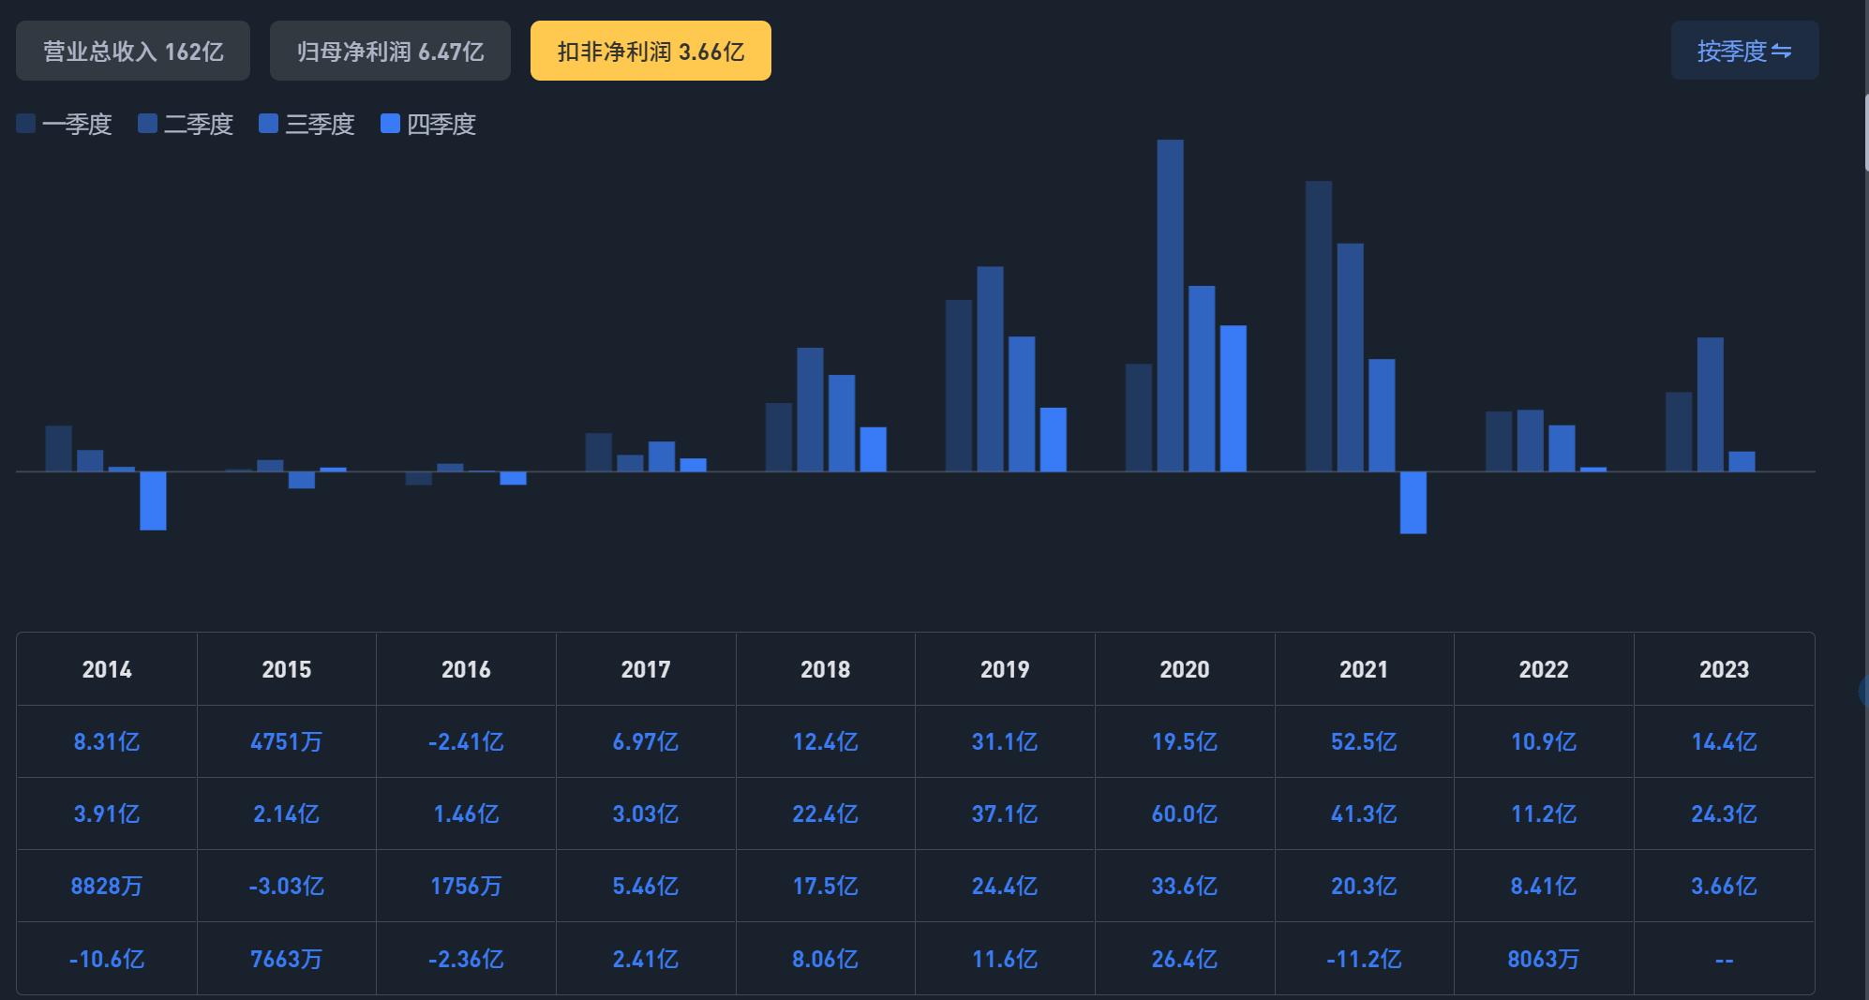Screen dimensions: 1869x1000
Task: Click the -2.36亿 cell
Action: point(466,959)
